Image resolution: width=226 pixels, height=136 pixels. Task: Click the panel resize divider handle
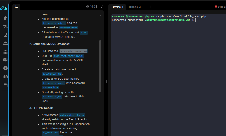pyautogui.click(x=106, y=82)
